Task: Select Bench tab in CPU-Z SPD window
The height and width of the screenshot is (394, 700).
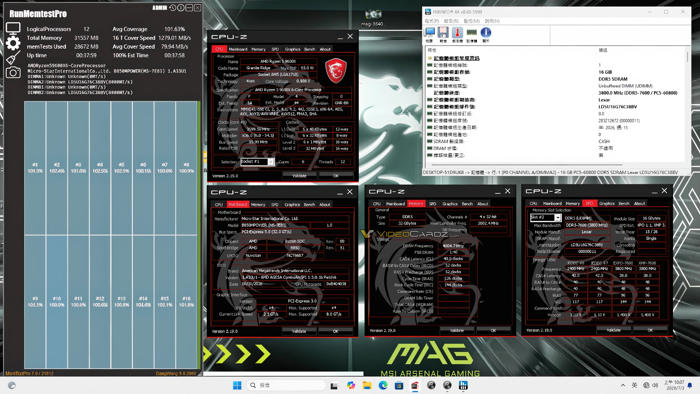Action: pos(624,204)
